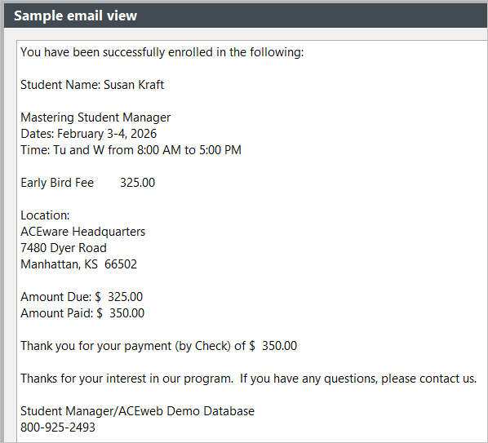
Task: Click the 'Student Manager/ACEweb Demo Database' line
Action: [138, 411]
